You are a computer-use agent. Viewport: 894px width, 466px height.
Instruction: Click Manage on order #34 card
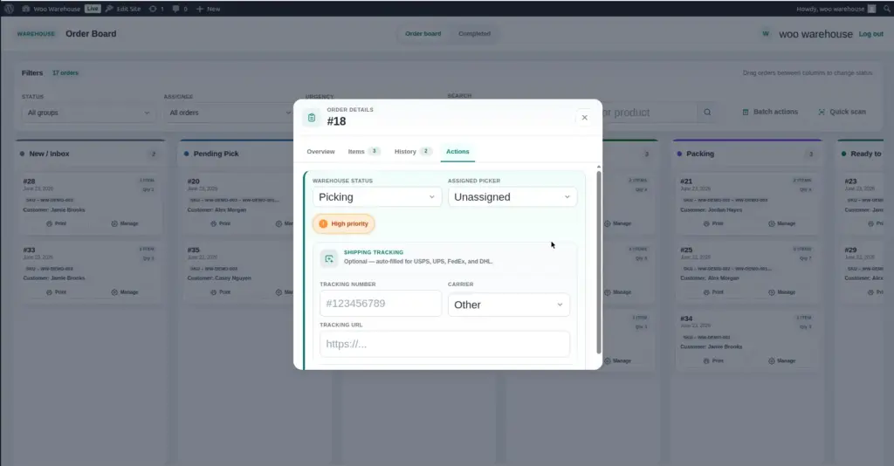781,361
